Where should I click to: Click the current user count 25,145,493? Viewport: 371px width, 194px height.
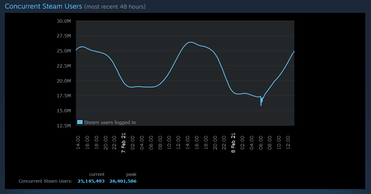(x=91, y=181)
